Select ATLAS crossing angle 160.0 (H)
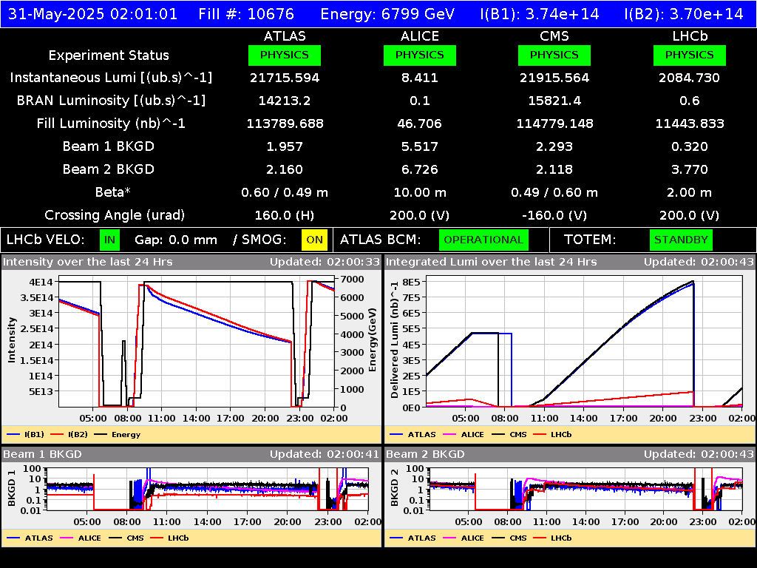 tap(285, 215)
